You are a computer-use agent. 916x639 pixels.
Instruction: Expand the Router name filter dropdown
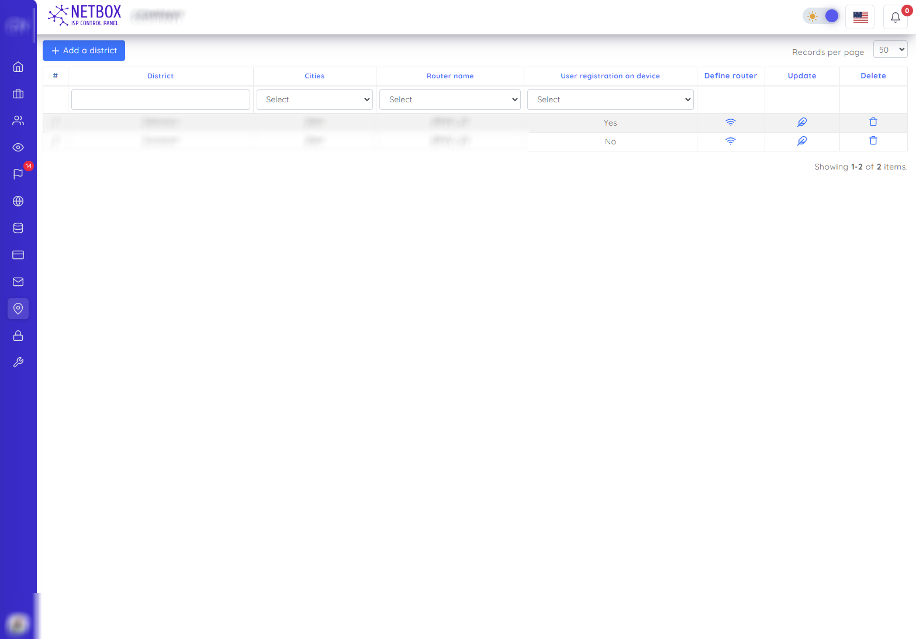tap(450, 99)
